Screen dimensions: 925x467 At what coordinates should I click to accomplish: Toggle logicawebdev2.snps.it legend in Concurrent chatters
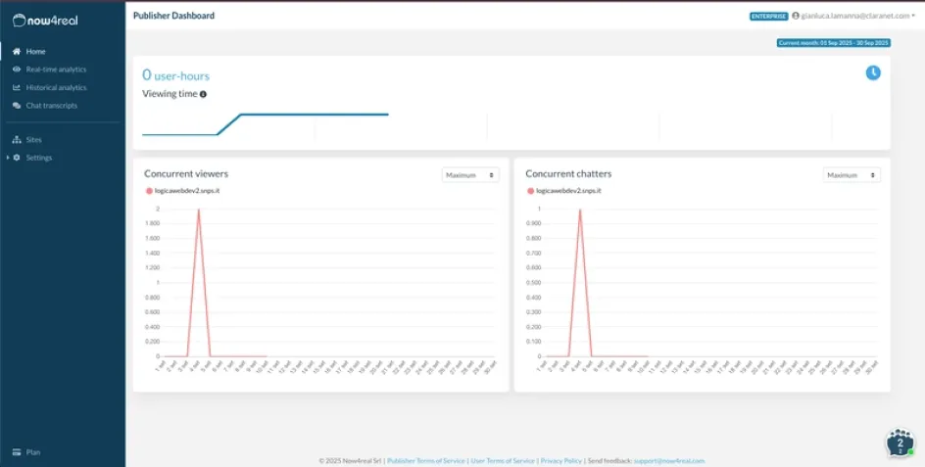click(563, 190)
